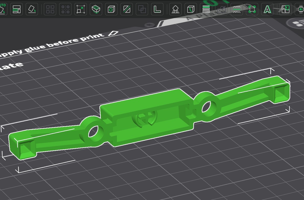Select the Measure ruler tool
The height and width of the screenshot is (200, 304).
(157, 9)
